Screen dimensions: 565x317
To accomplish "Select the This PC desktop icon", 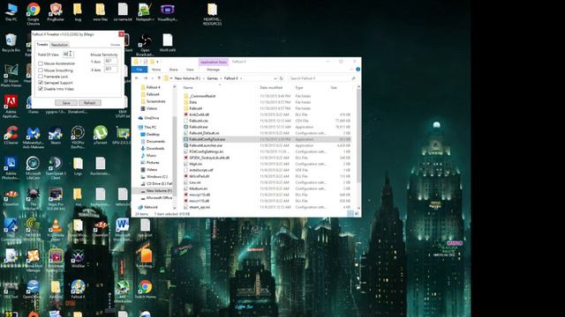I will coord(11,11).
